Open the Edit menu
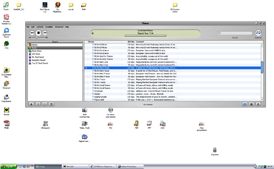 (33, 27)
